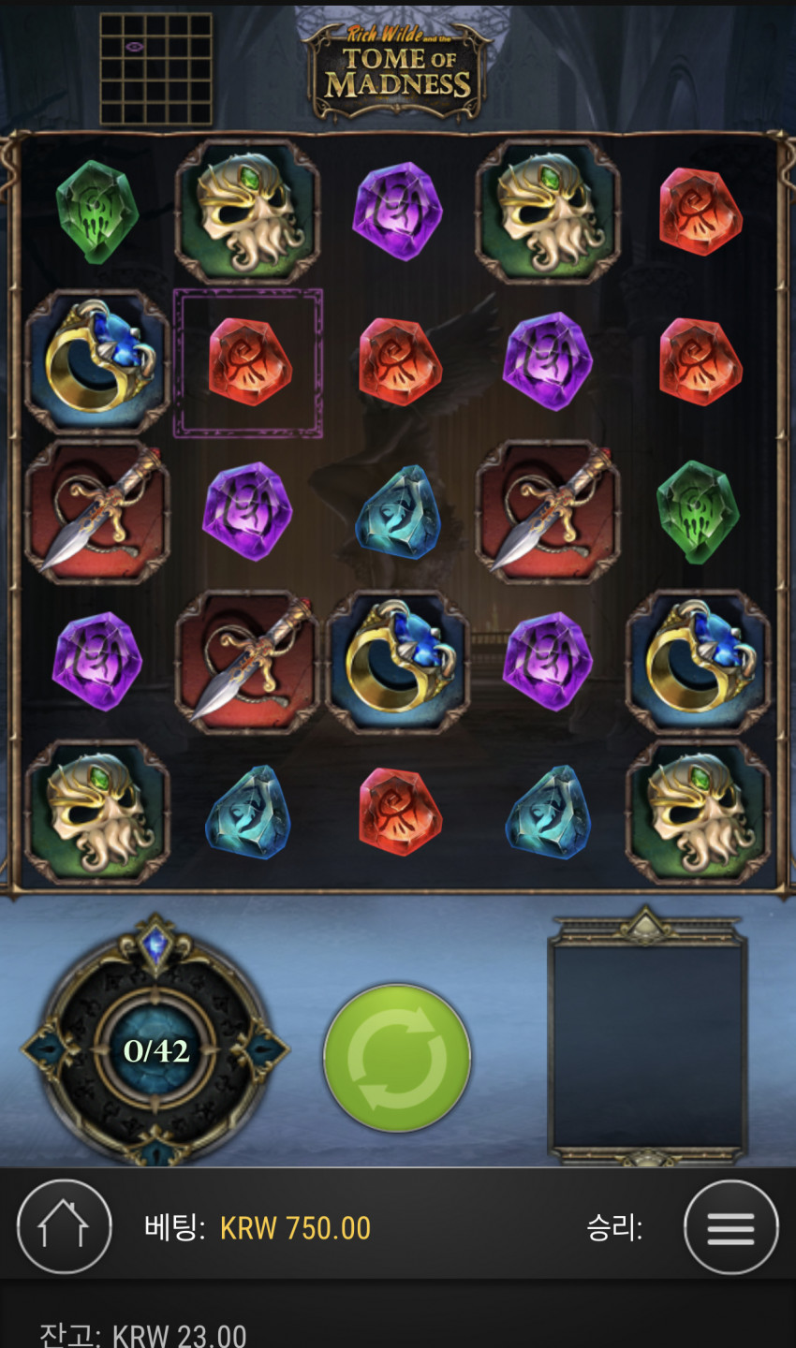This screenshot has height=1348, width=796.
Task: Select the gold ring in second row
Action: click(x=97, y=362)
